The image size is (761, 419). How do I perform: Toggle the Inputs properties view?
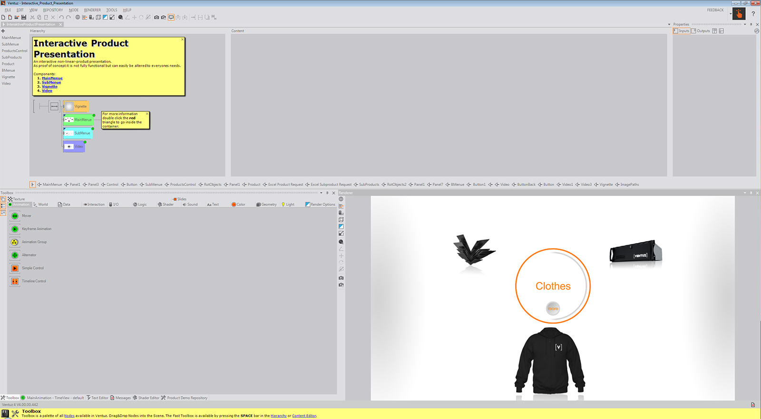[681, 31]
